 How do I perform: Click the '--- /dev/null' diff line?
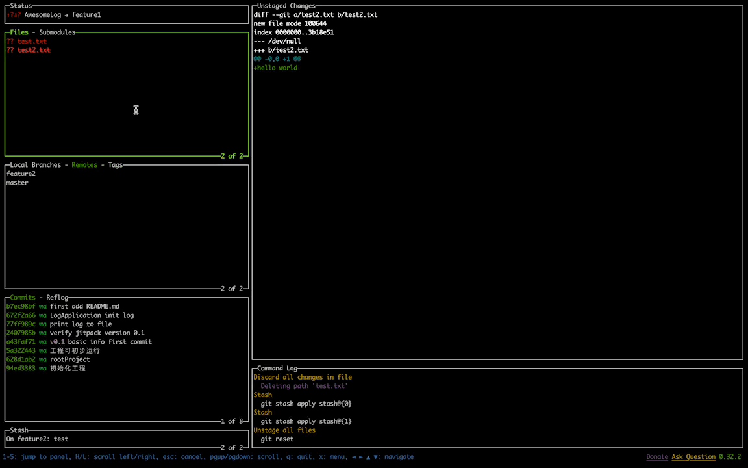(x=277, y=42)
